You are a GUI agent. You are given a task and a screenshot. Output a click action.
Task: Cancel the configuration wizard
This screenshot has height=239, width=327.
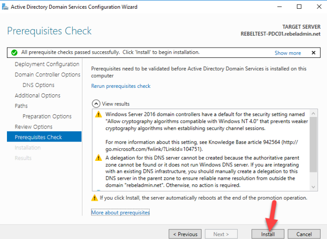(x=304, y=234)
